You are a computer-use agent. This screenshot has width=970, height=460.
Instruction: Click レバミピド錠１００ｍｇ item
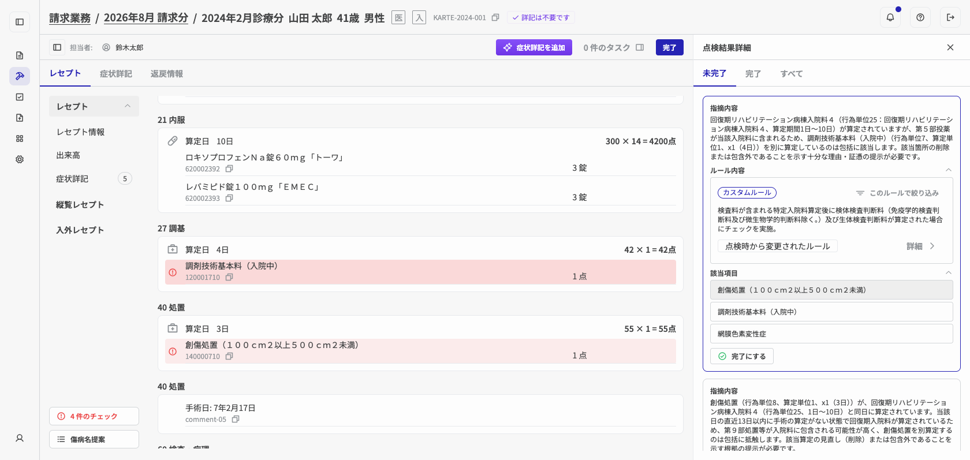click(x=253, y=187)
